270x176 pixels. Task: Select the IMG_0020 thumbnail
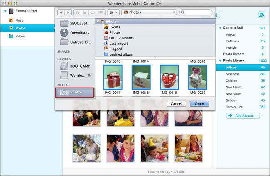(x=197, y=77)
